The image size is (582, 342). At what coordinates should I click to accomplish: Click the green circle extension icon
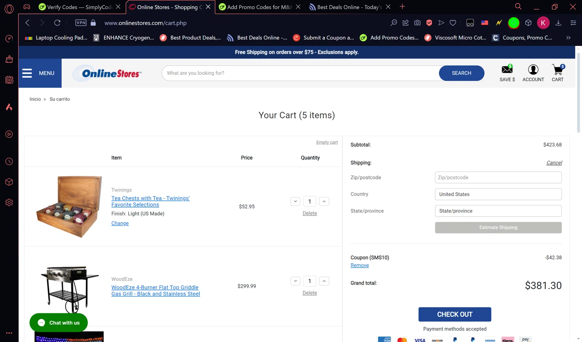pyautogui.click(x=514, y=23)
